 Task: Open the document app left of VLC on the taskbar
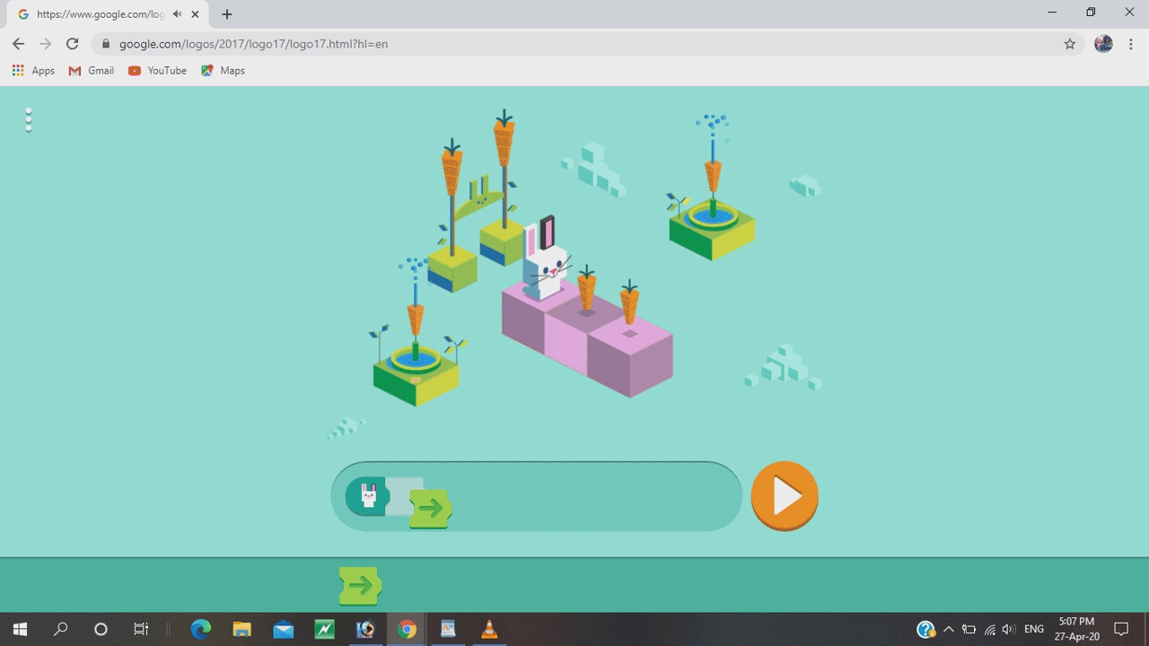click(448, 629)
